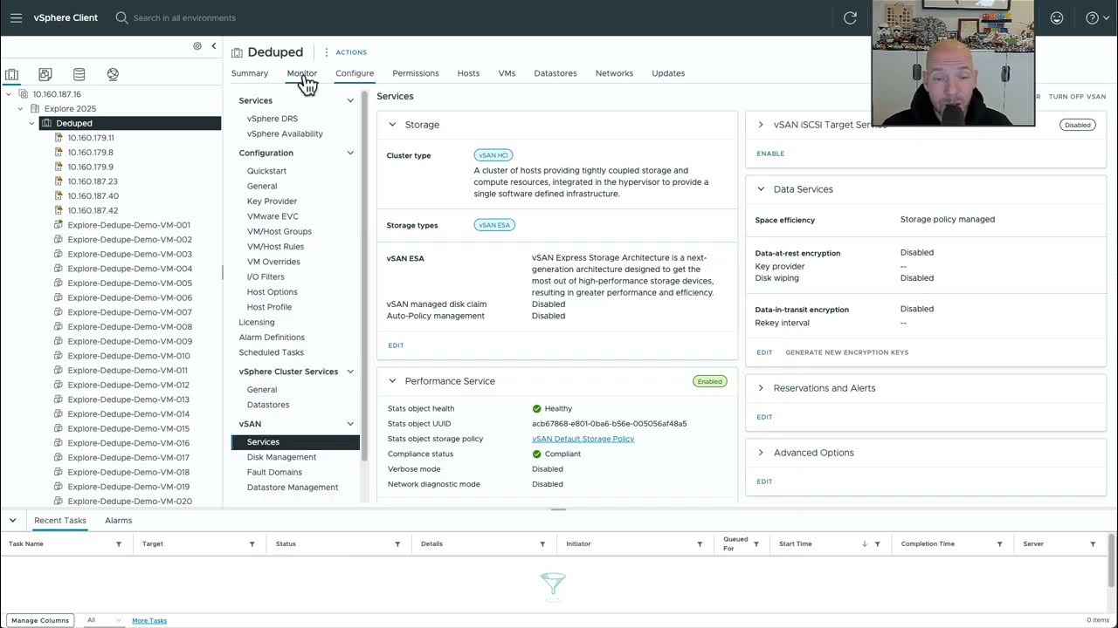Filter tasks by Task Name column
1118x628 pixels.
(119, 544)
